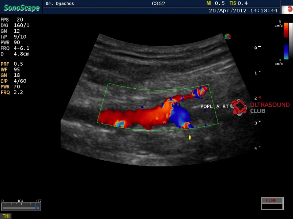This screenshot has width=293, height=219.
Task: Click the kidney body-mark icon
Action: [287, 10]
